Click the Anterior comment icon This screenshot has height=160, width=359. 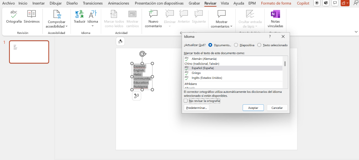(184, 14)
